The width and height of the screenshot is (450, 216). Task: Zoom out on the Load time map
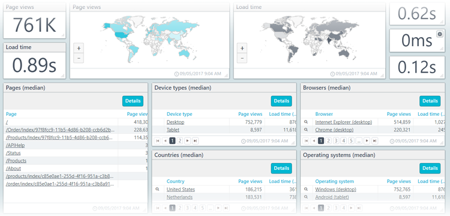click(x=242, y=58)
